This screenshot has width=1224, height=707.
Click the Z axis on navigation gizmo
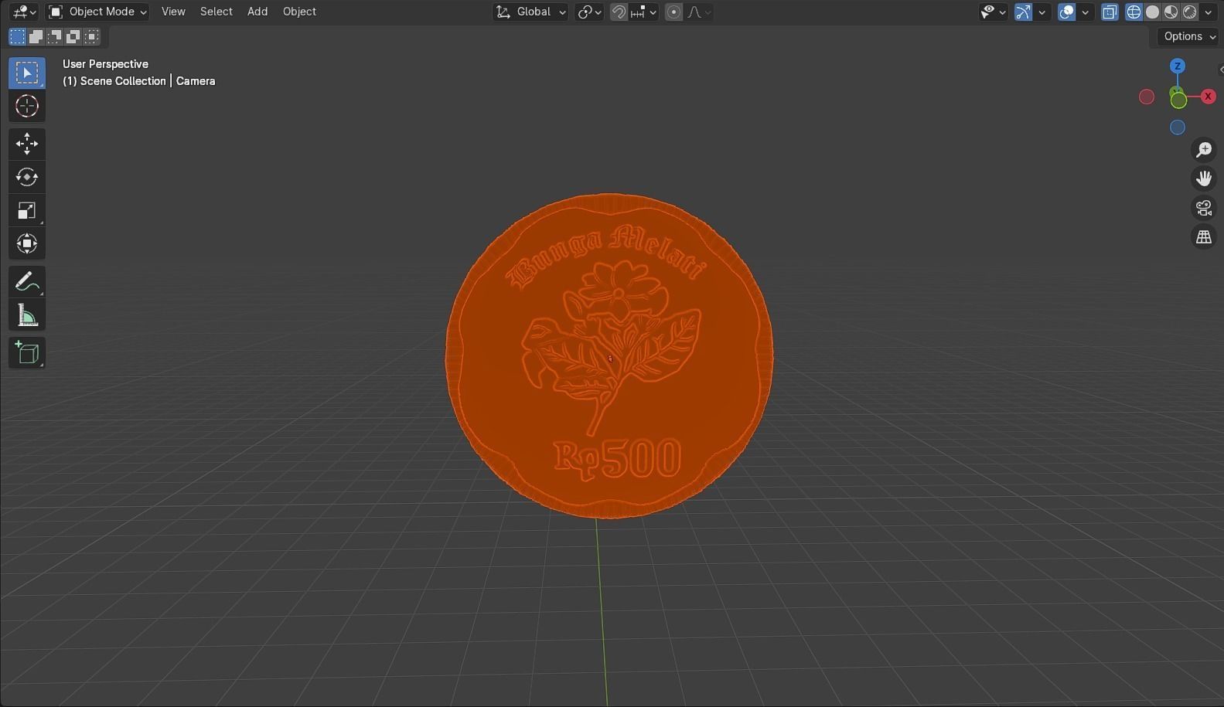click(1178, 66)
